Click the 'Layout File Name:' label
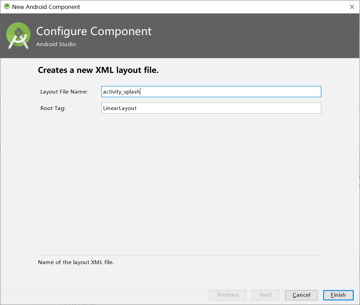The image size is (360, 305). point(64,91)
